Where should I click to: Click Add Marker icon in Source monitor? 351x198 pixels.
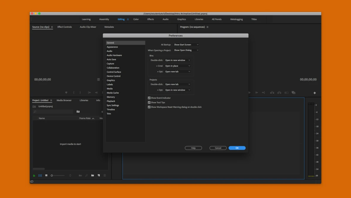(66, 92)
